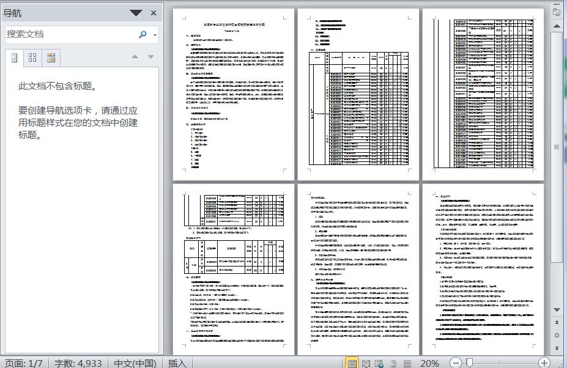The image size is (567, 368).
Task: Click the vertical scrollbar down arrow
Action: 557,310
